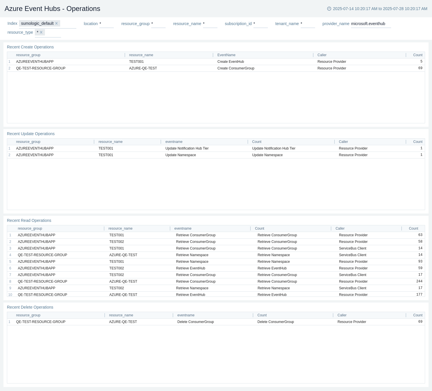Open the Recent Read Operations panel title

29,220
